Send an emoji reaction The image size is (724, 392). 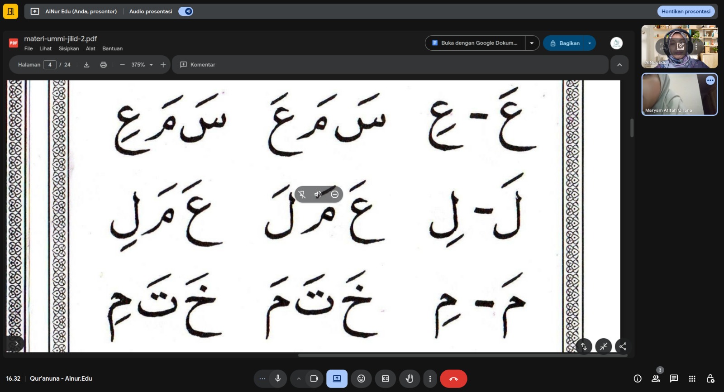click(361, 378)
